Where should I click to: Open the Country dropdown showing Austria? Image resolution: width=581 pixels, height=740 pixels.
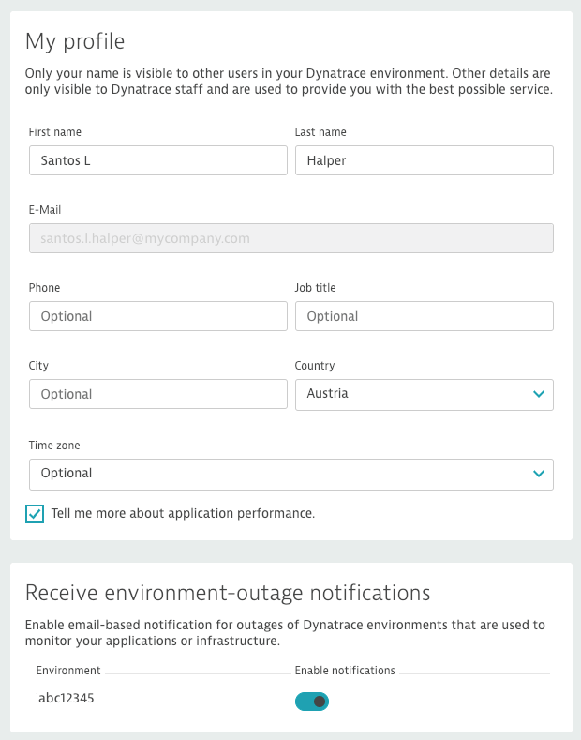click(x=424, y=395)
